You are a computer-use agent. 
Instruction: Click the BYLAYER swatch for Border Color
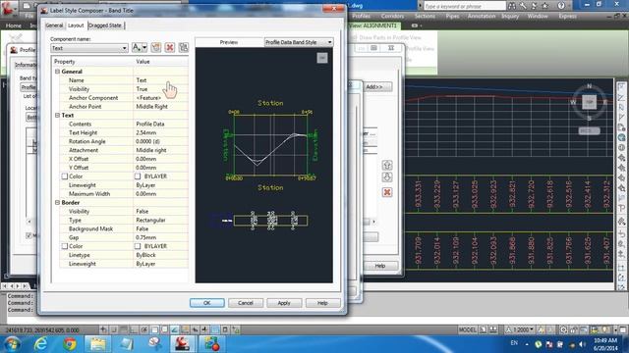point(138,246)
